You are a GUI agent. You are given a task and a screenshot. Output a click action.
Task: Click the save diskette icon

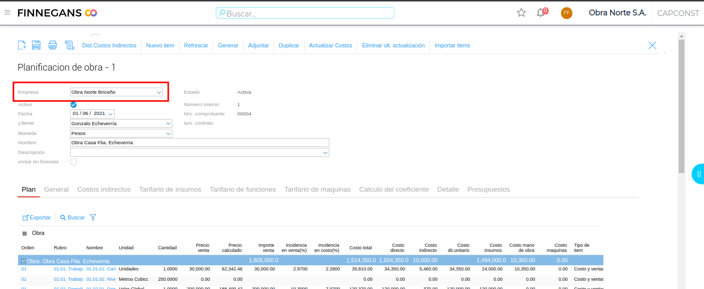[36, 45]
